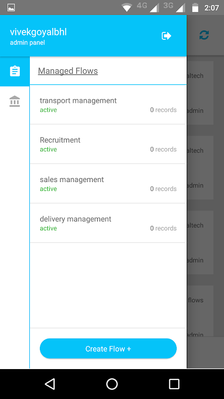Select the clipboard flows sidebar icon
224x399 pixels.
click(x=15, y=71)
